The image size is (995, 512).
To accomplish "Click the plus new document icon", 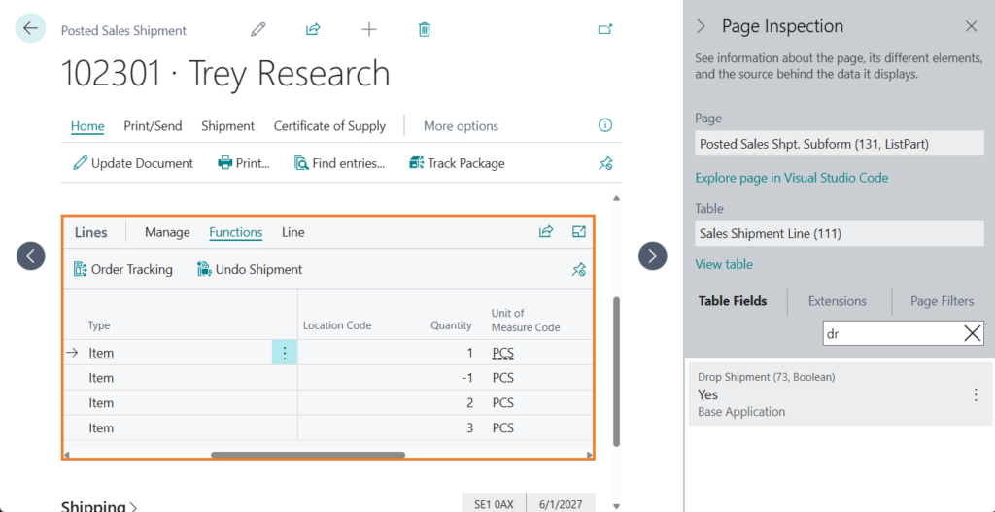I will [x=369, y=29].
